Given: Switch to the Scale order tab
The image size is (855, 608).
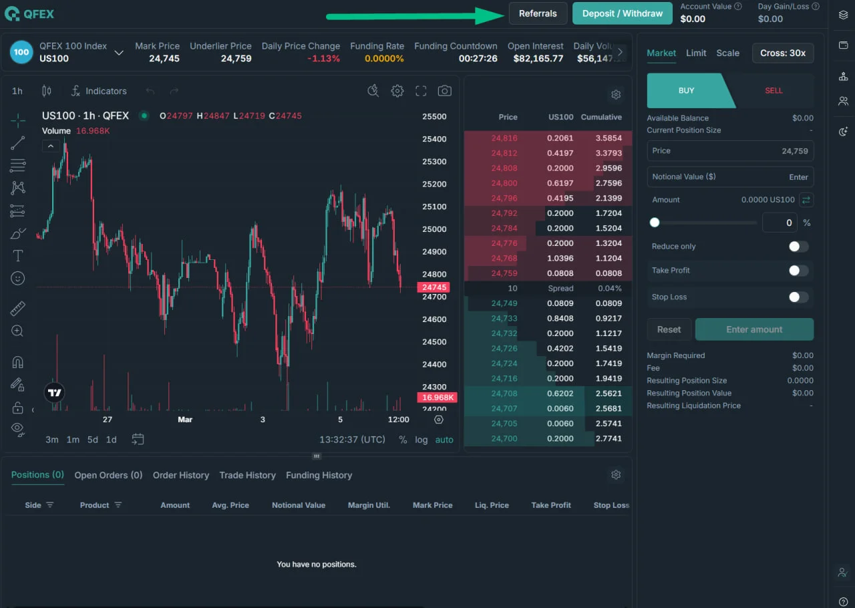Looking at the screenshot, I should (727, 53).
